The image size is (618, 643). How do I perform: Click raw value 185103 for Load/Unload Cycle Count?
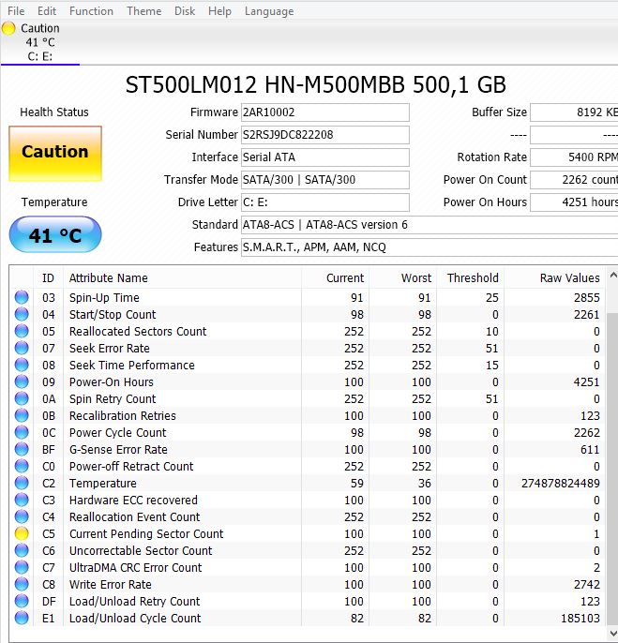pos(580,619)
